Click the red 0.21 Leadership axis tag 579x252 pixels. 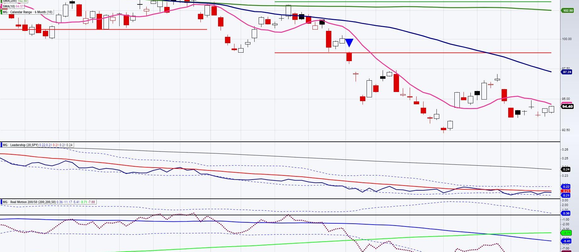(x=566, y=191)
